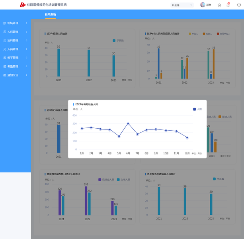Image resolution: width=244 pixels, height=239 pixels.
Task: Click the 2022 orange bar labeled 26
Action: [x=187, y=68]
